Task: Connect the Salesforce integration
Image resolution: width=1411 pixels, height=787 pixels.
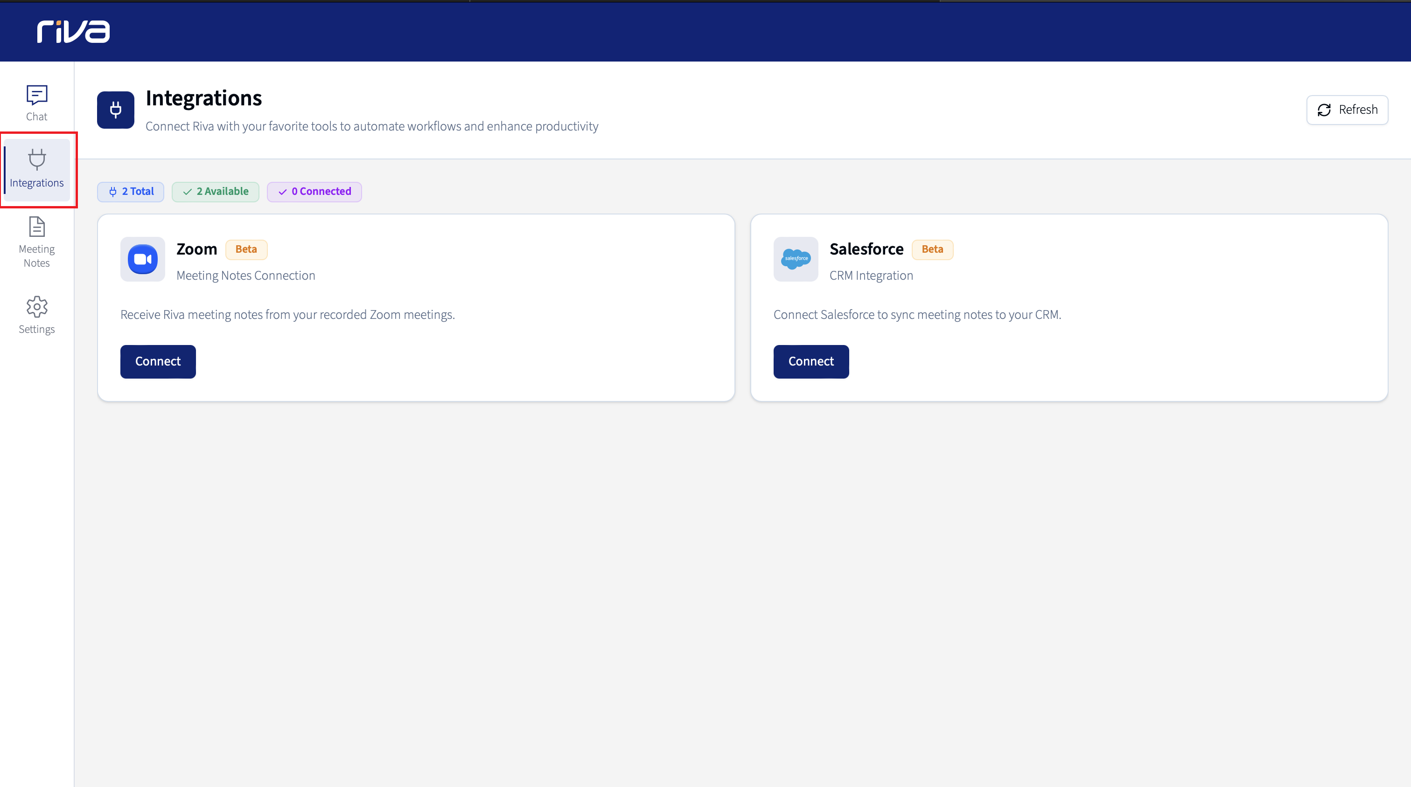Action: point(811,361)
